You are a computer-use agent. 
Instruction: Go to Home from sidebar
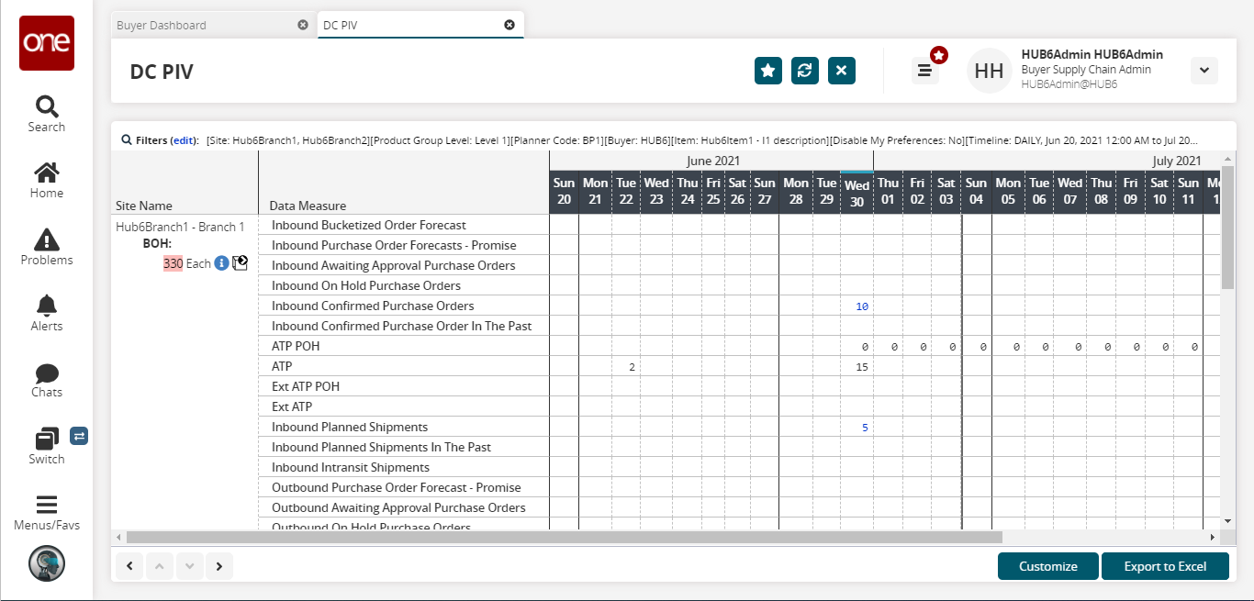[x=46, y=180]
